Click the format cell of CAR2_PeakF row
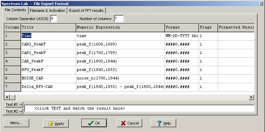265x132 pixels. coord(182,45)
